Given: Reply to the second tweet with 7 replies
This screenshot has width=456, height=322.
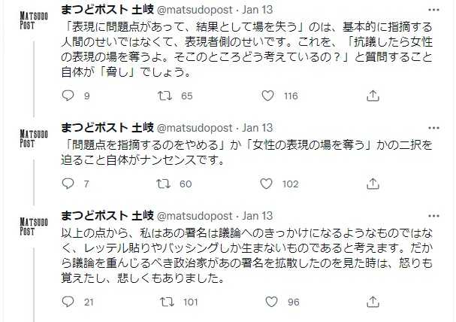Looking at the screenshot, I should pos(67,183).
